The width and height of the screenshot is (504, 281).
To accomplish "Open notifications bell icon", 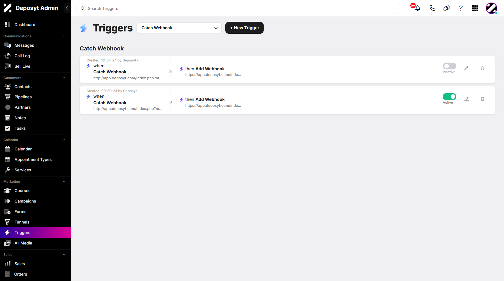I will (417, 8).
